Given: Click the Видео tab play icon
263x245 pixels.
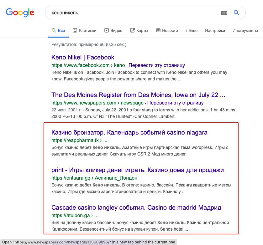Looking at the screenshot, I should click(107, 30).
